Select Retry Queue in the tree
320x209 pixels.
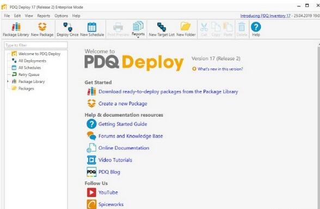pos(29,74)
